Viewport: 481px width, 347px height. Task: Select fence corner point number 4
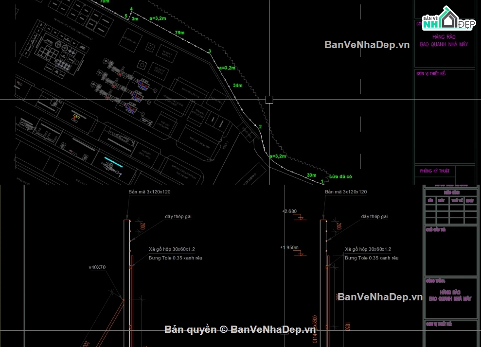point(131,9)
